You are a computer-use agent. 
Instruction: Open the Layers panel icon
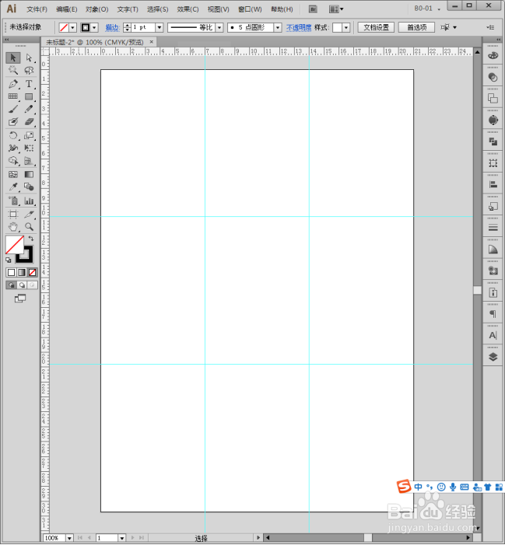point(493,357)
